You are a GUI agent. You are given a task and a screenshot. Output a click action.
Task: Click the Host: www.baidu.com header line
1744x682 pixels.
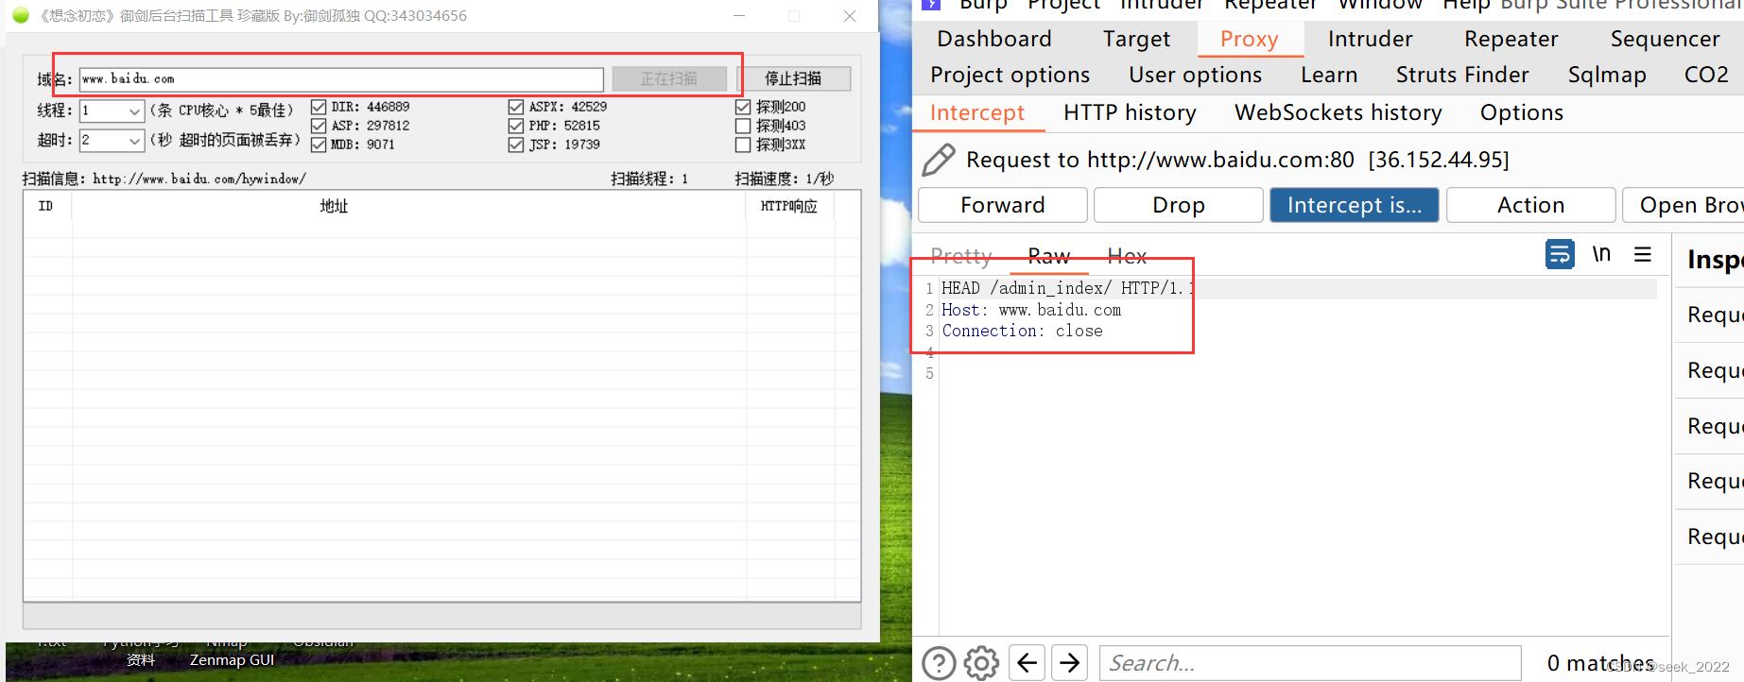1031,310
